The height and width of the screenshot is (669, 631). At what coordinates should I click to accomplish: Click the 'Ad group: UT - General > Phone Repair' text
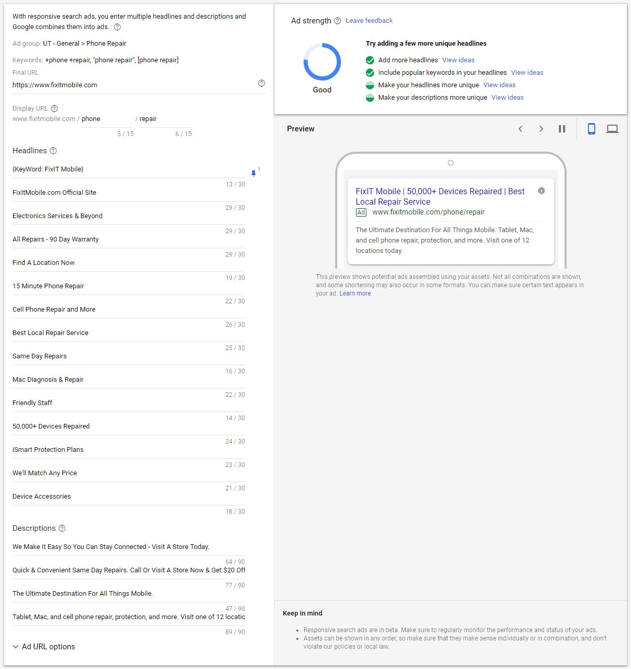(70, 44)
